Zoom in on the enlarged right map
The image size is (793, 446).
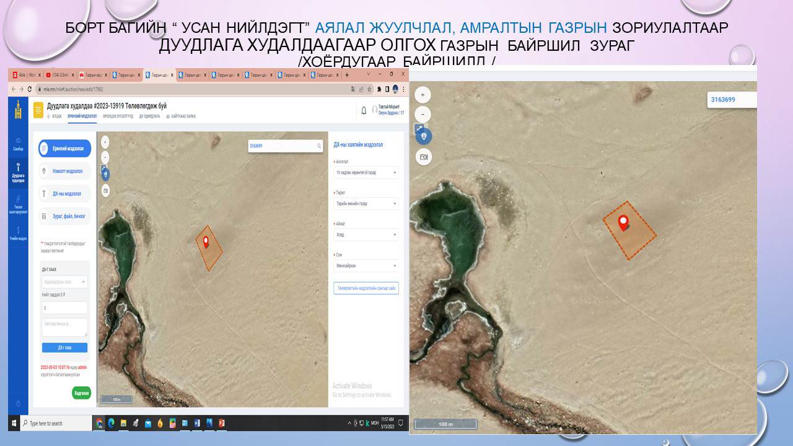pyautogui.click(x=423, y=95)
